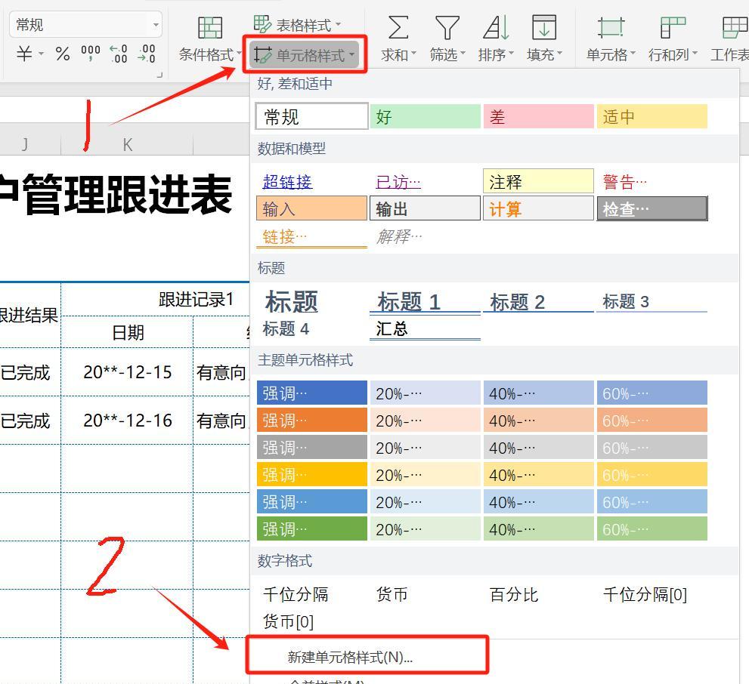The image size is (749, 684).
Task: Click the 表格样式 table style icon
Action: pyautogui.click(x=262, y=24)
